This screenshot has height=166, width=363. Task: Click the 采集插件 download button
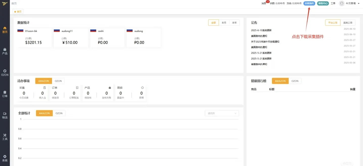pos(309,3)
